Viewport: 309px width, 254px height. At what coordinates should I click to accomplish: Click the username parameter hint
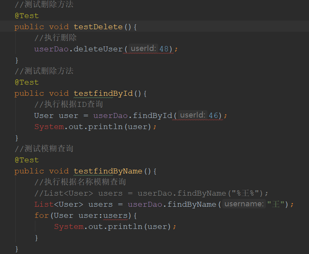244,204
